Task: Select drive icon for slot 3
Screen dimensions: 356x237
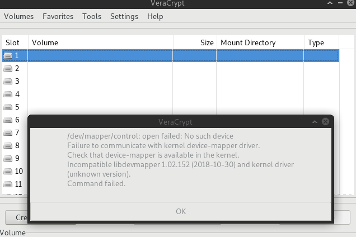Action: pyautogui.click(x=8, y=81)
